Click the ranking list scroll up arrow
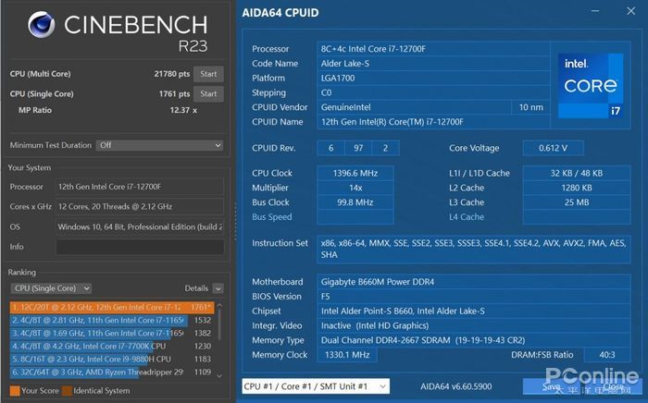The height and width of the screenshot is (403, 648). click(219, 306)
